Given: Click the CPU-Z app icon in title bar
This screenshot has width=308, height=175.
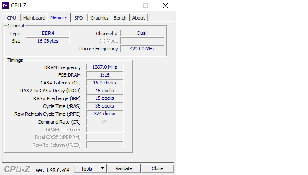Looking at the screenshot, I should [5, 6].
